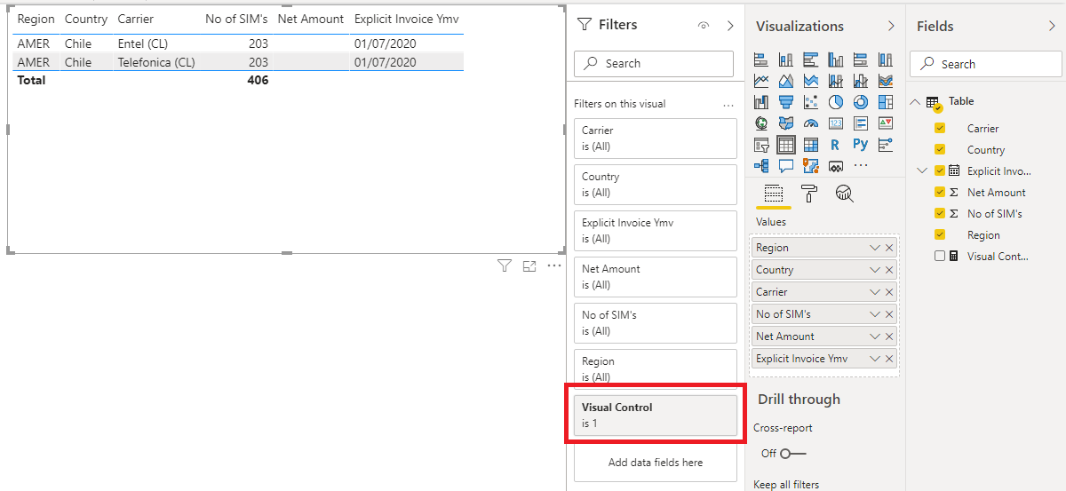This screenshot has height=491, width=1066.
Task: Select the filled map visualization
Action: pos(786,123)
